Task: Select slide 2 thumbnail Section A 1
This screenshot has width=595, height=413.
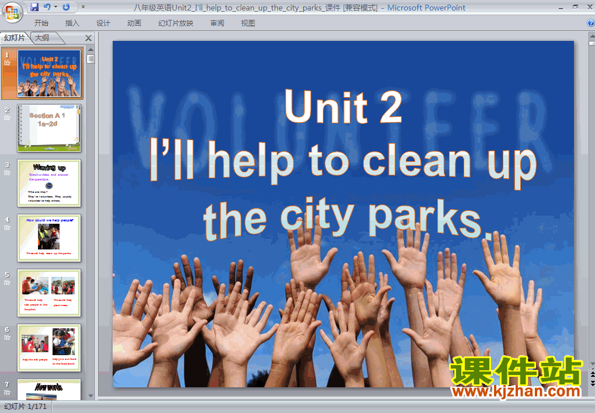Action: [49, 129]
